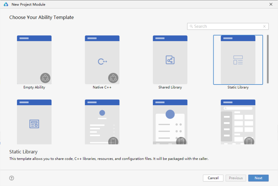Click the layout icon in Static Library card
The height and width of the screenshot is (186, 278).
click(x=238, y=60)
